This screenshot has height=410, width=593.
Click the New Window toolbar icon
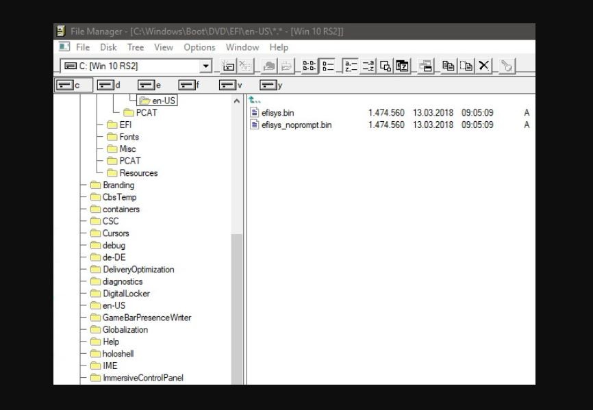pyautogui.click(x=426, y=66)
